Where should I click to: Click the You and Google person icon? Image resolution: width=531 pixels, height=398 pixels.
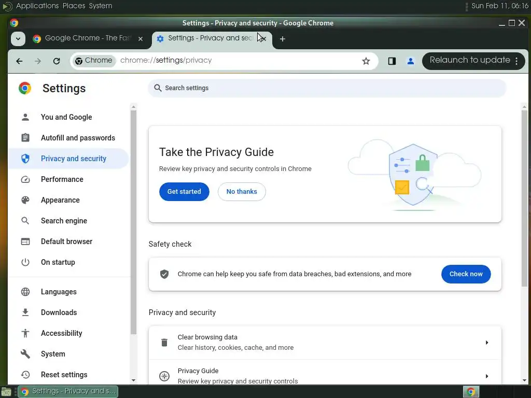coord(25,117)
